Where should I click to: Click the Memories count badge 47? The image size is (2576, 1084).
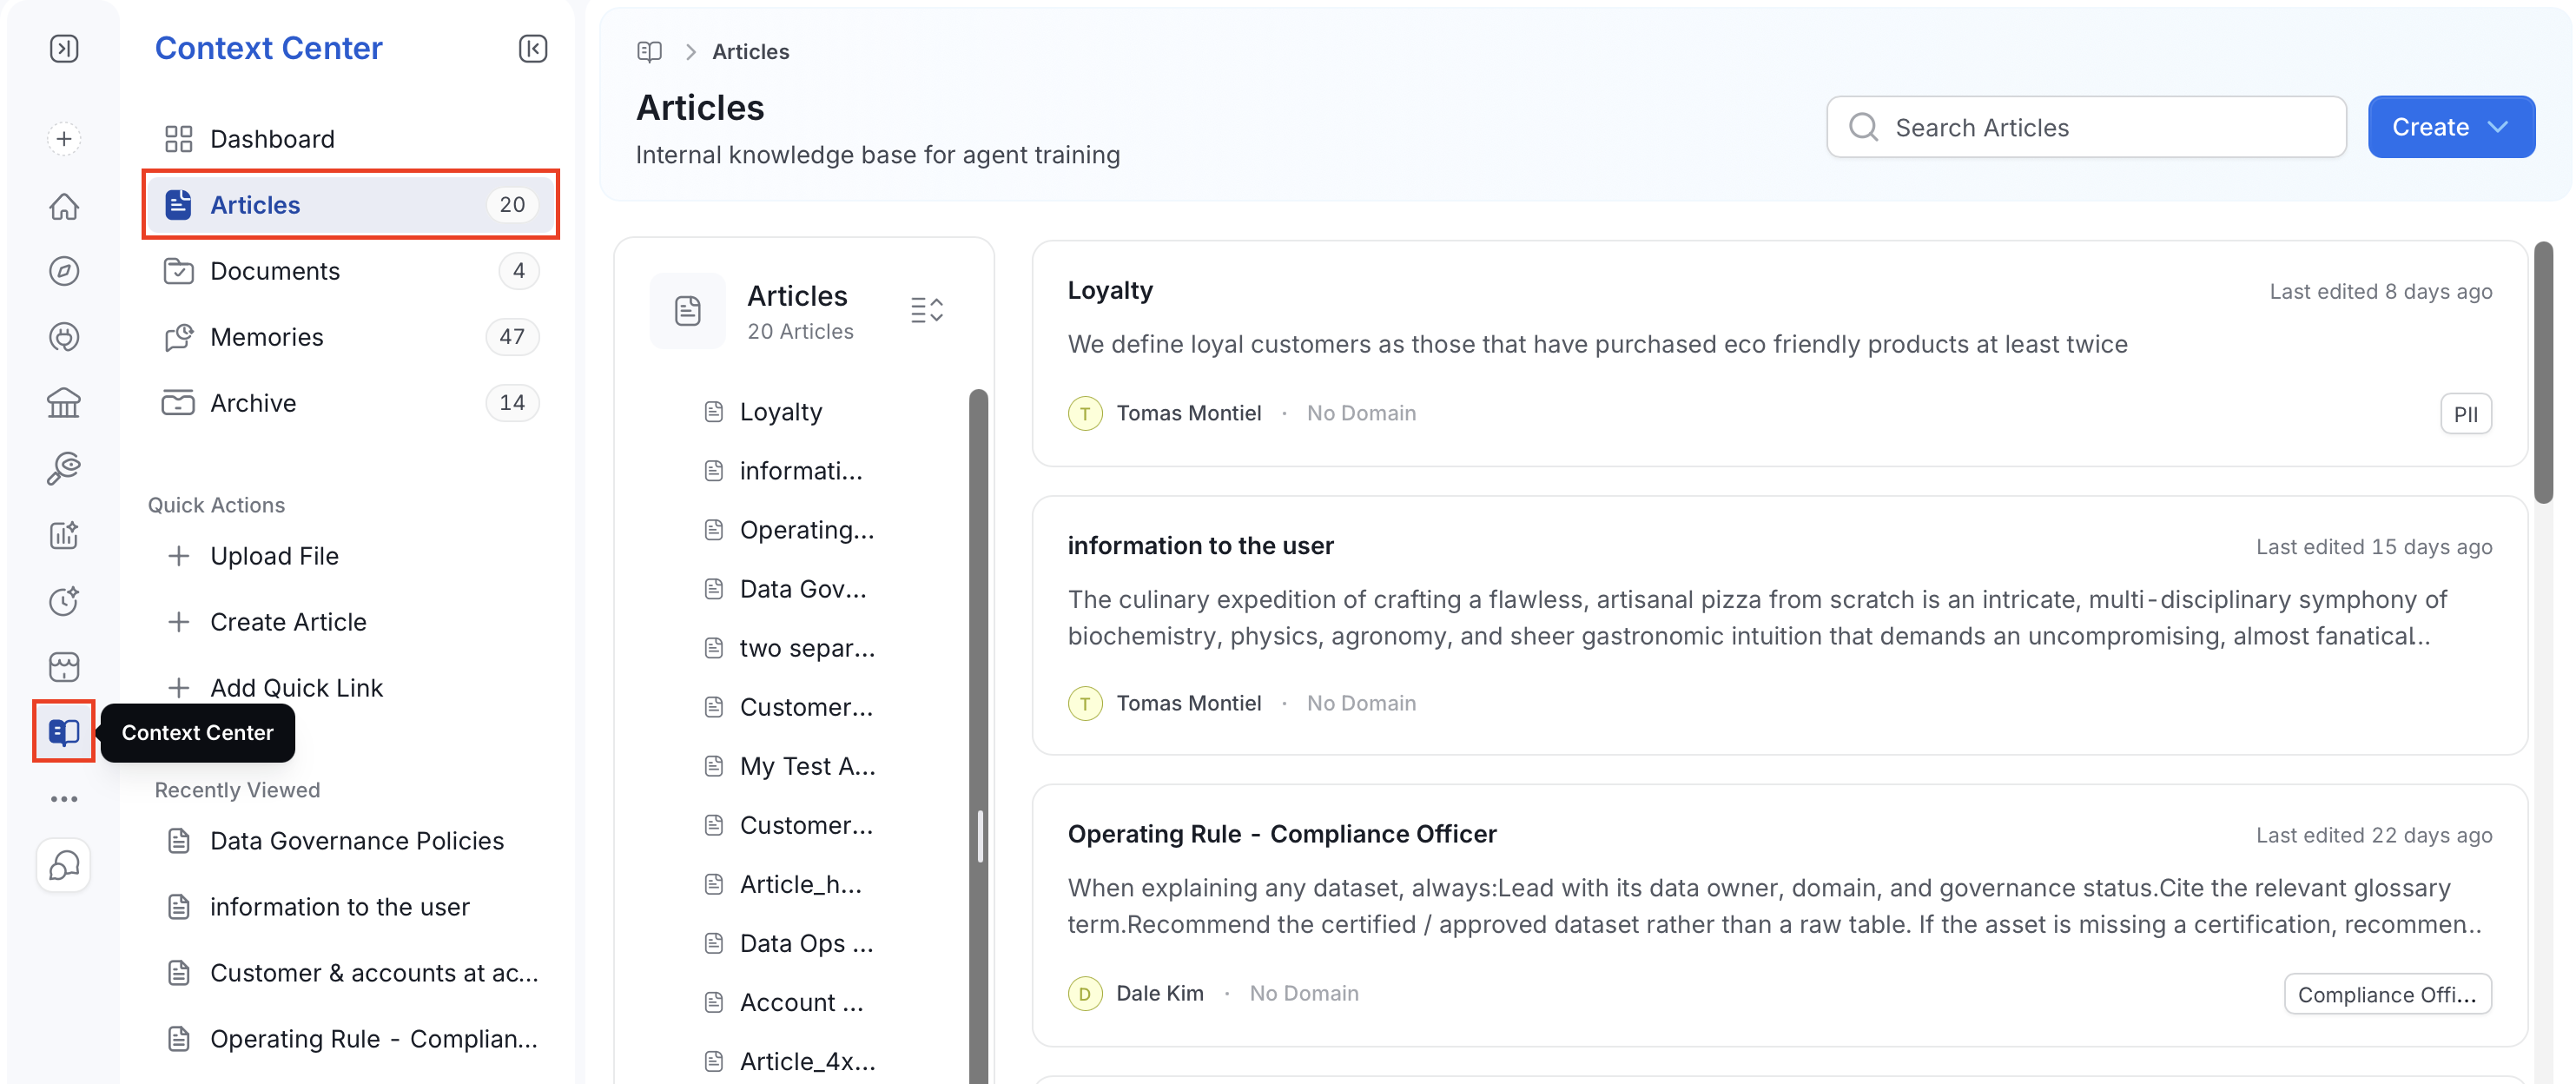pyautogui.click(x=512, y=337)
